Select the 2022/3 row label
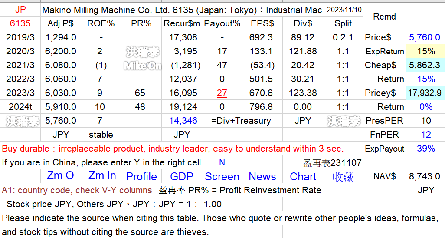445x238 pixels. [20, 79]
